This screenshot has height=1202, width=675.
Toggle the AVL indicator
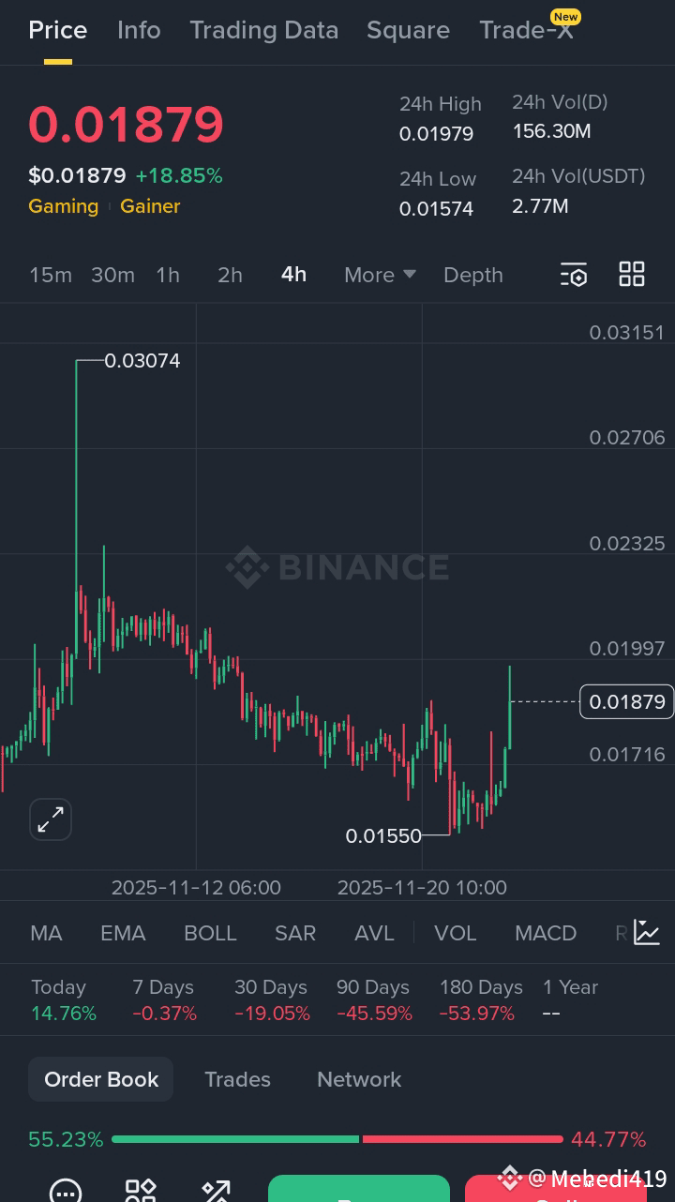pos(374,933)
